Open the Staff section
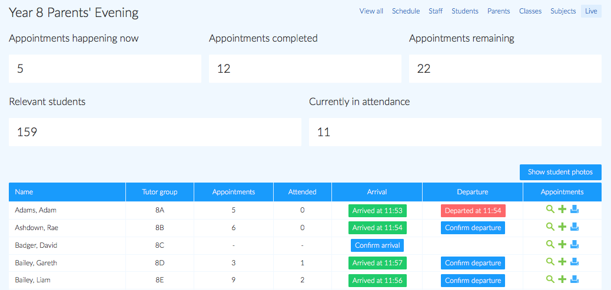The height and width of the screenshot is (290, 611). coord(436,11)
